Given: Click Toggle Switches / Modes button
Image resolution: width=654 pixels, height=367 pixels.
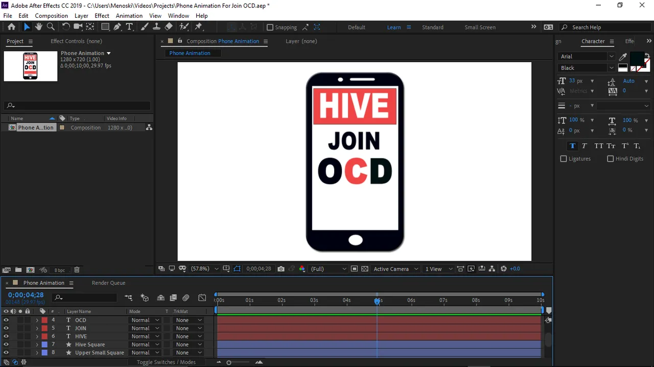Looking at the screenshot, I should 166,362.
